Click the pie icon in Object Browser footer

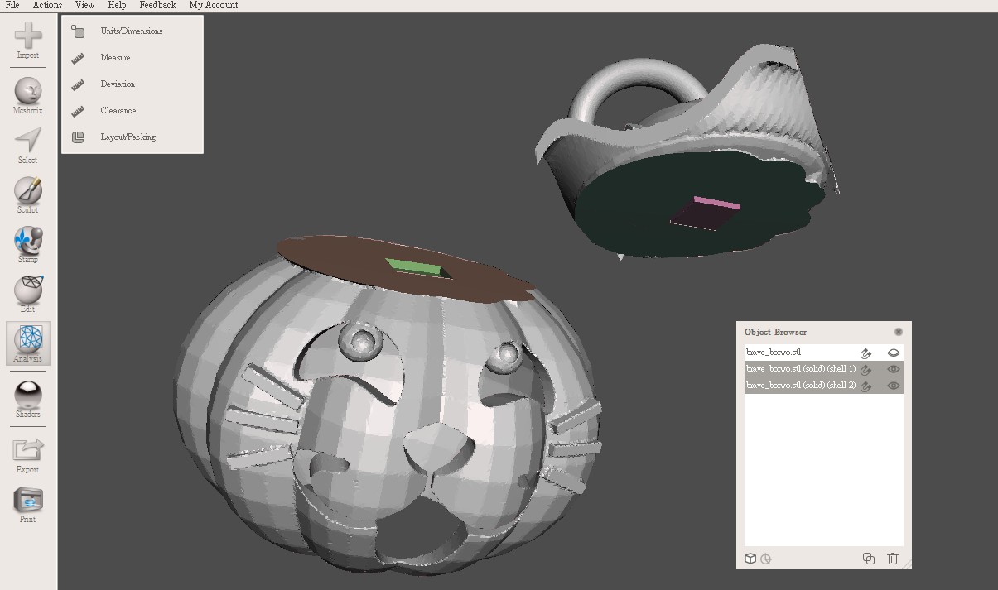point(766,559)
